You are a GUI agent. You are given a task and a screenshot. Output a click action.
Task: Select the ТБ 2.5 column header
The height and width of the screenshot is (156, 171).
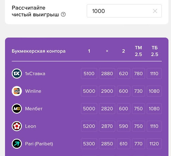point(155,51)
